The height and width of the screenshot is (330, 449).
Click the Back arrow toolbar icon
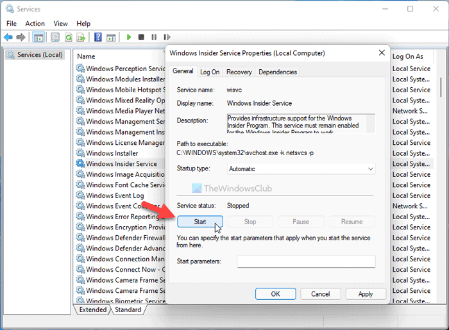[x=8, y=37]
